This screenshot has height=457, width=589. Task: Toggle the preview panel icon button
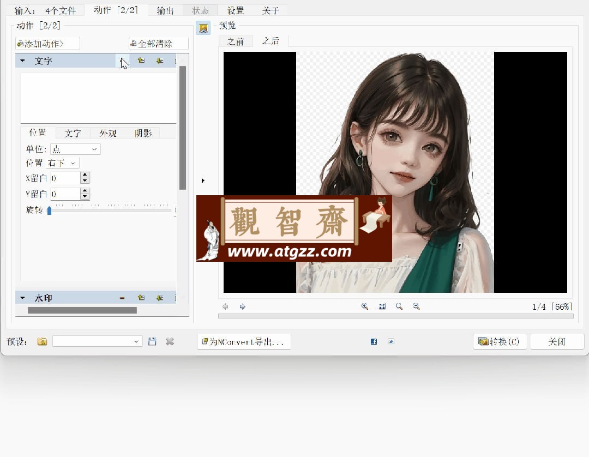coord(203,28)
